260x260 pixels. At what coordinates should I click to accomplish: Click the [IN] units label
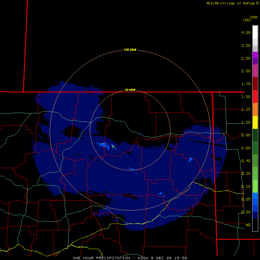(x=246, y=20)
